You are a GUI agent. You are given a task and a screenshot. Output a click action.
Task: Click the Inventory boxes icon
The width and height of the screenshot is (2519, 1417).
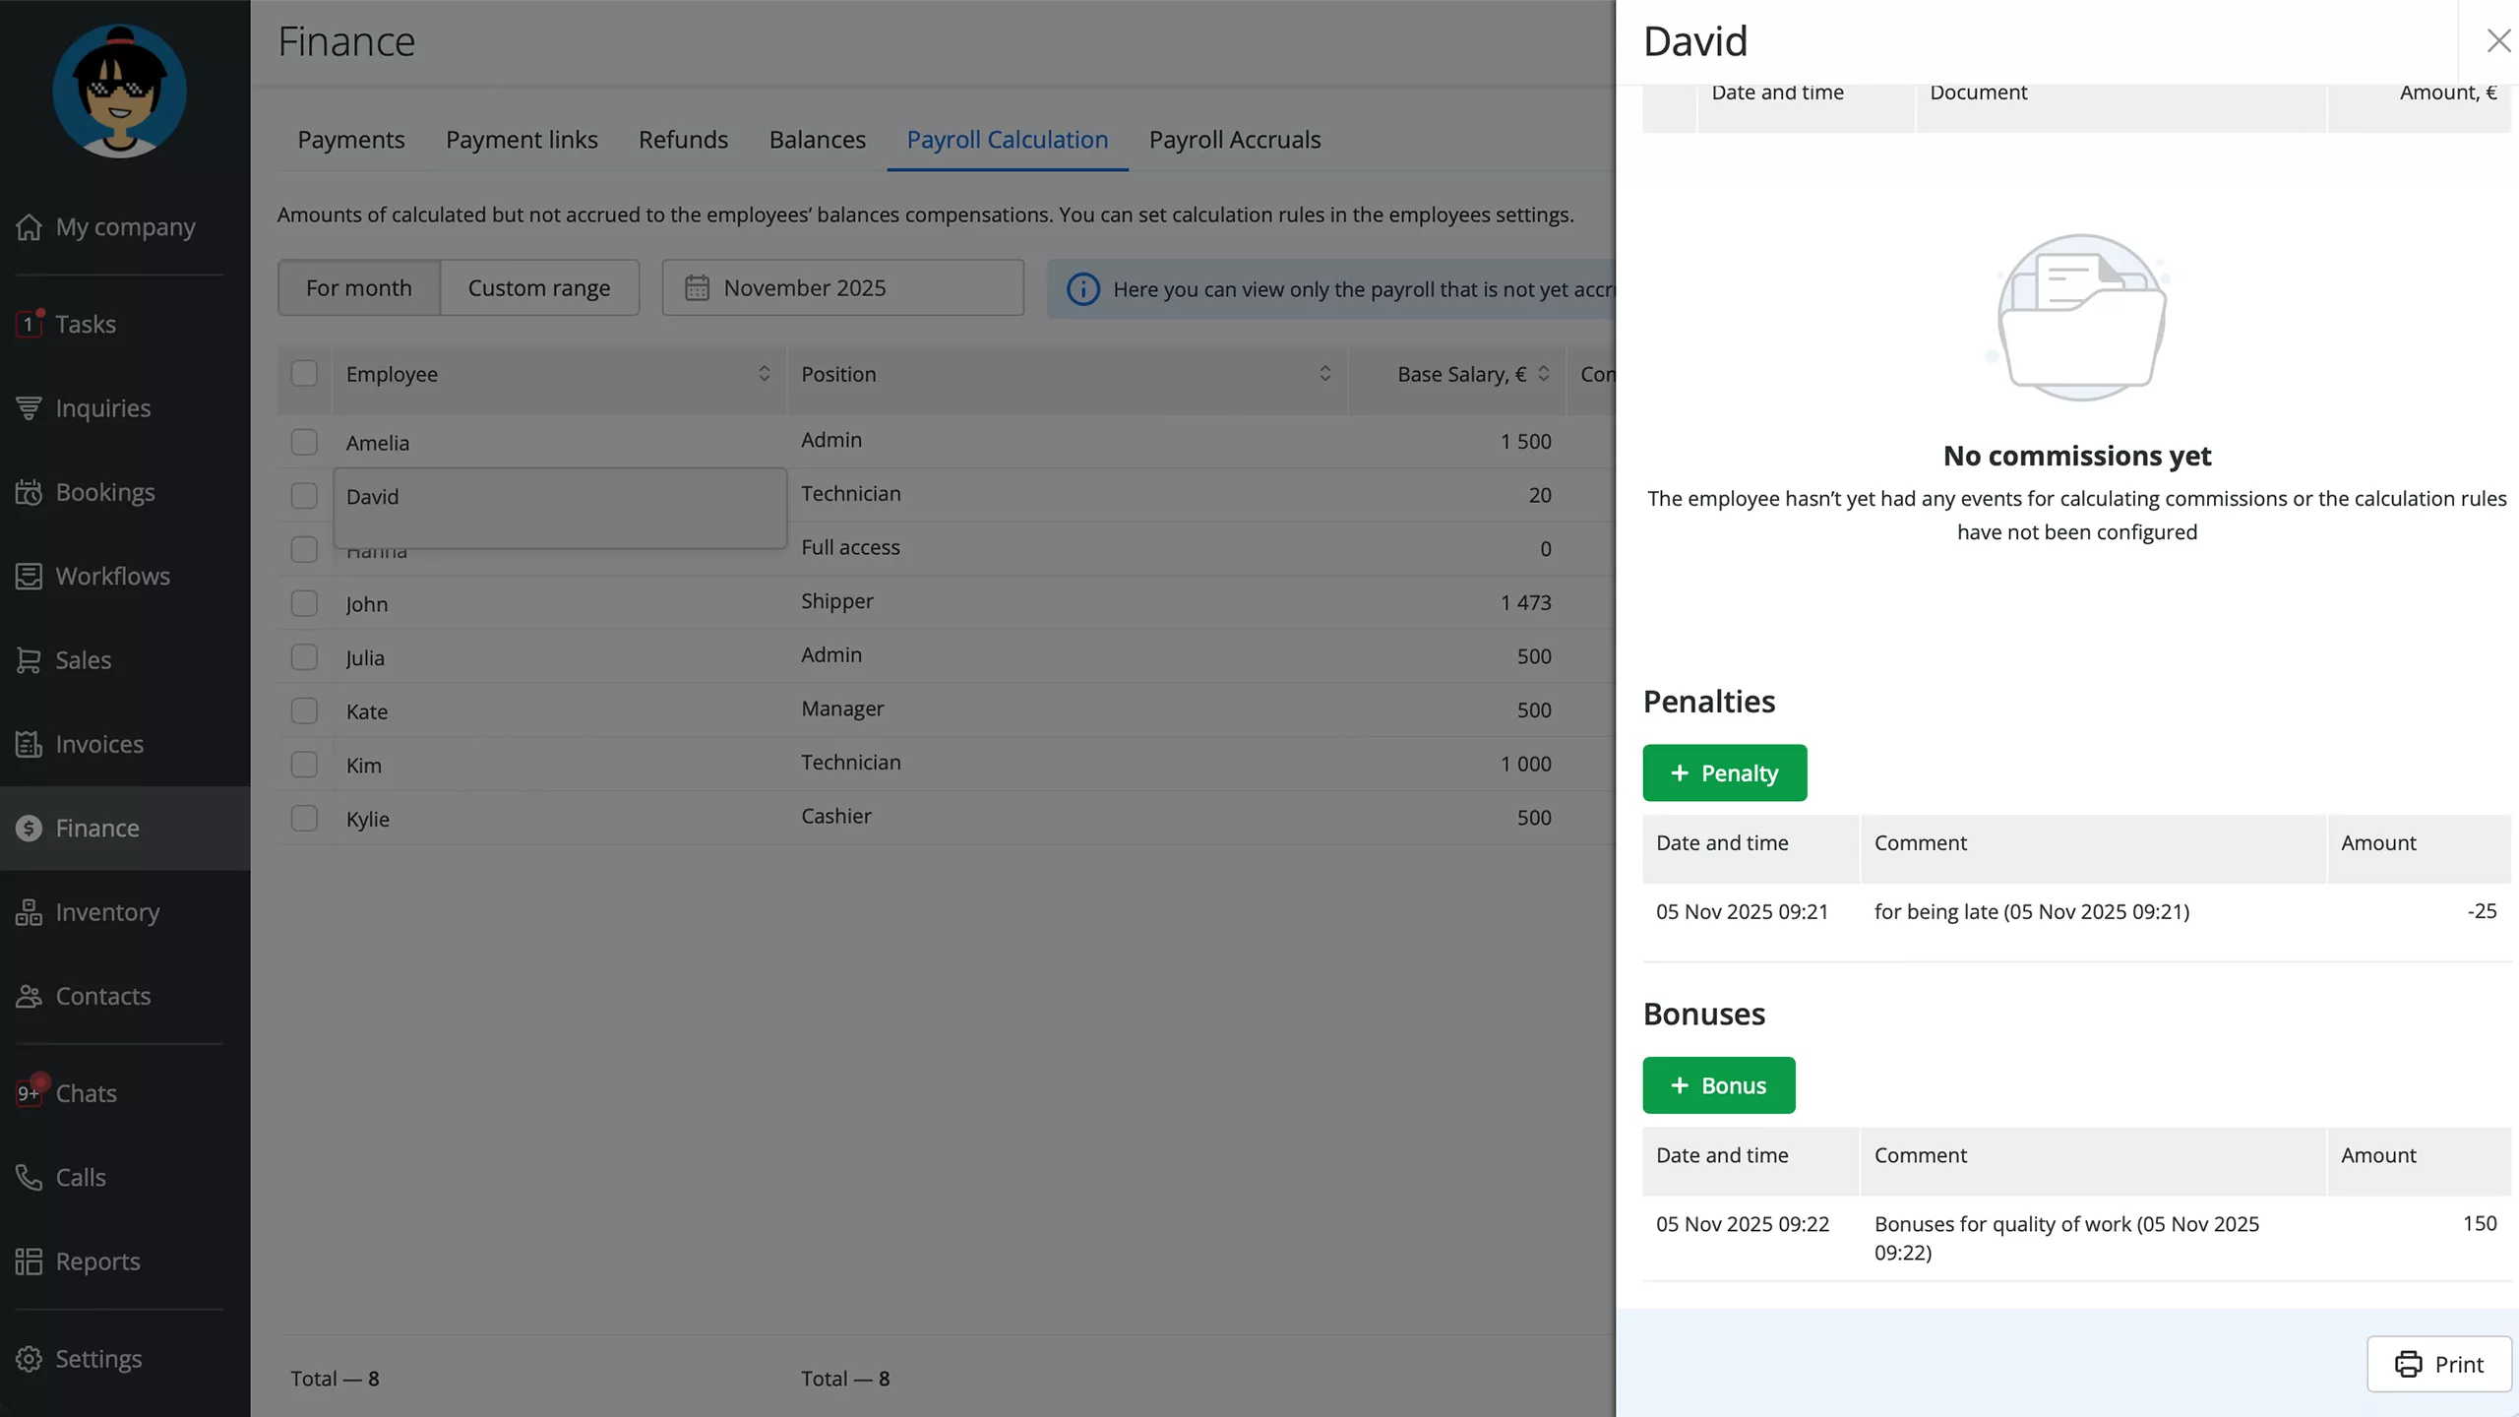pos(30,912)
